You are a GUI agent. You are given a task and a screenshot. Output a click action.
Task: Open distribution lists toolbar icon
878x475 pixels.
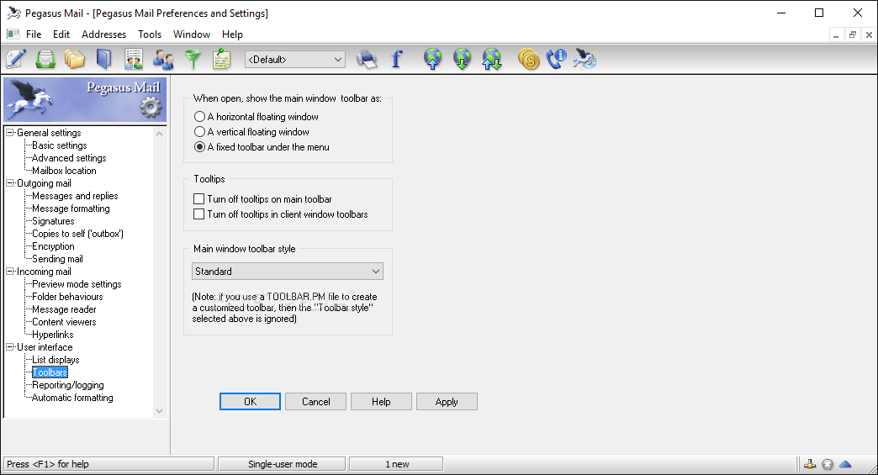(x=133, y=59)
